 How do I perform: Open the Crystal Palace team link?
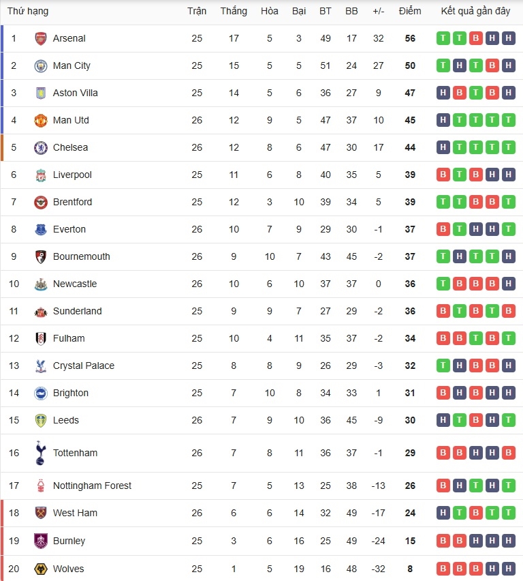point(84,366)
